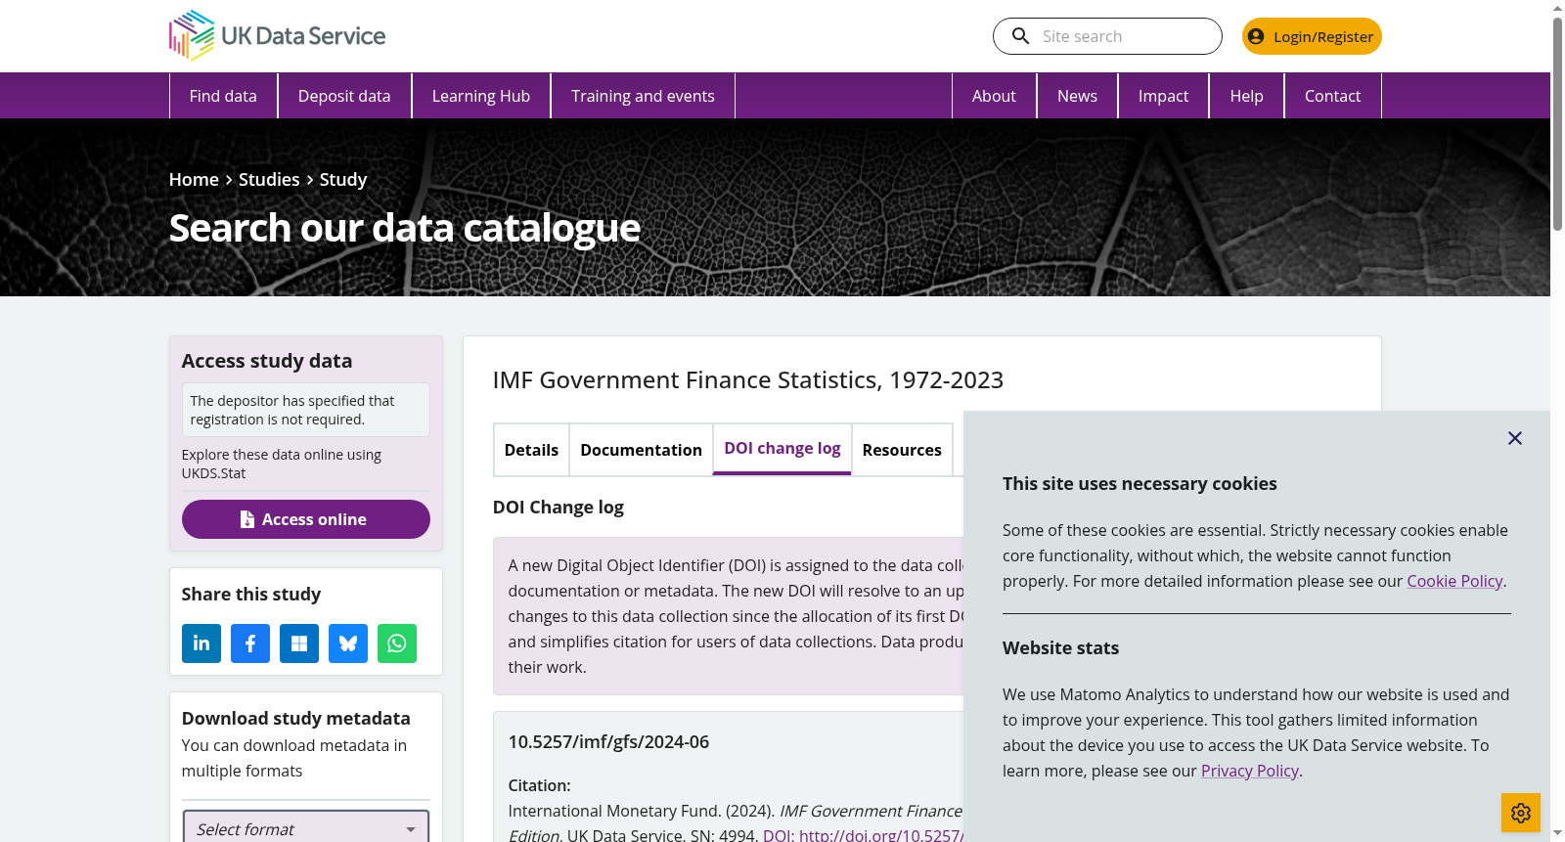Click the 'DOI Change log' section heading
The height and width of the screenshot is (842, 1565).
(x=559, y=508)
